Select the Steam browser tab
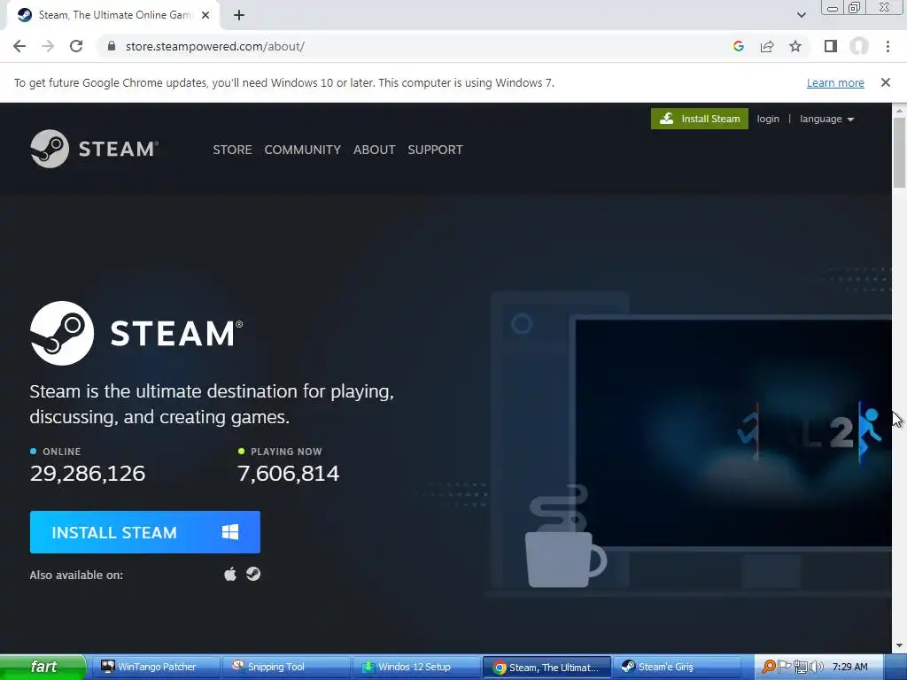This screenshot has height=680, width=907. pos(112,16)
